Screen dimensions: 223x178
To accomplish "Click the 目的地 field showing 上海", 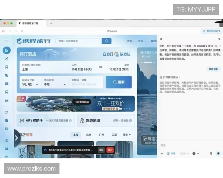I will point(44,67).
